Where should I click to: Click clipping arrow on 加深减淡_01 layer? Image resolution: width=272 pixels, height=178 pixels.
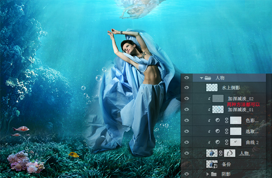[x=209, y=109]
